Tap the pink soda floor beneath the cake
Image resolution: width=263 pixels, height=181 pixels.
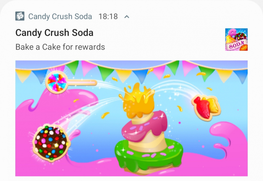pos(94,168)
